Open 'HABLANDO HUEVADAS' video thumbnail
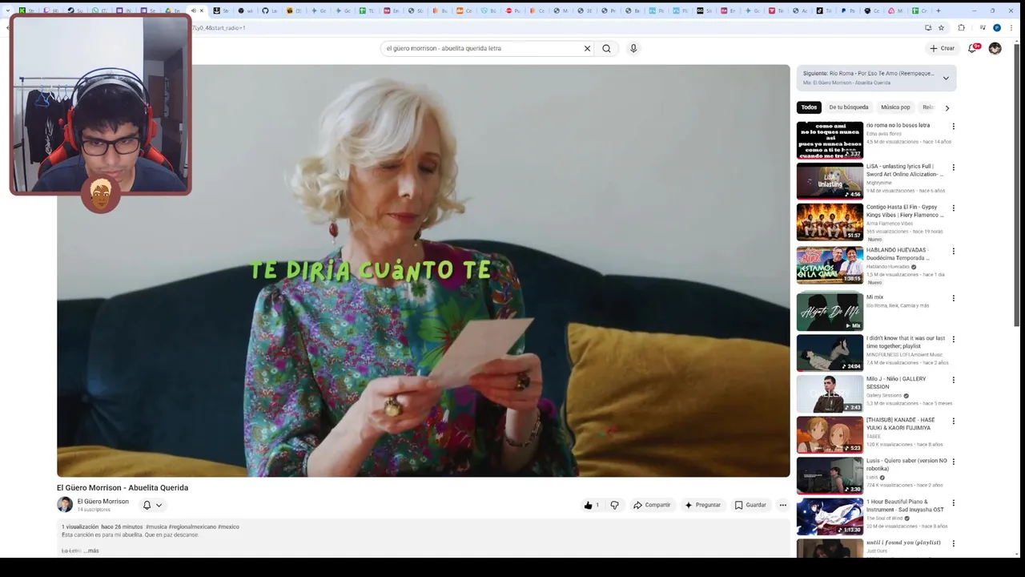Viewport: 1025px width, 577px height. pos(830,265)
